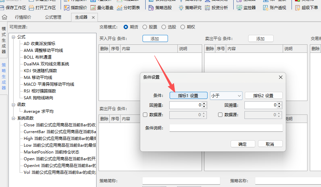Click the 条件说明 text field
This screenshot has height=187, width=321.
tap(226, 128)
